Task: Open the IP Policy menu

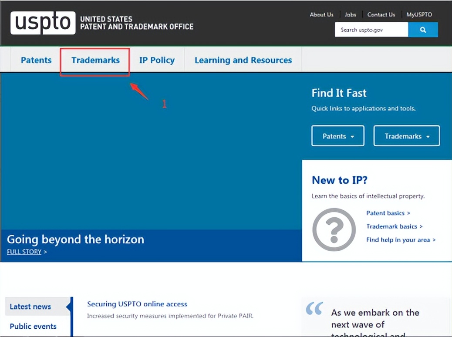Action: [157, 60]
